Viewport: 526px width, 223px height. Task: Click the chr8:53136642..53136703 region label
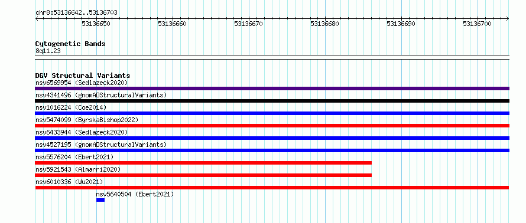pos(76,13)
